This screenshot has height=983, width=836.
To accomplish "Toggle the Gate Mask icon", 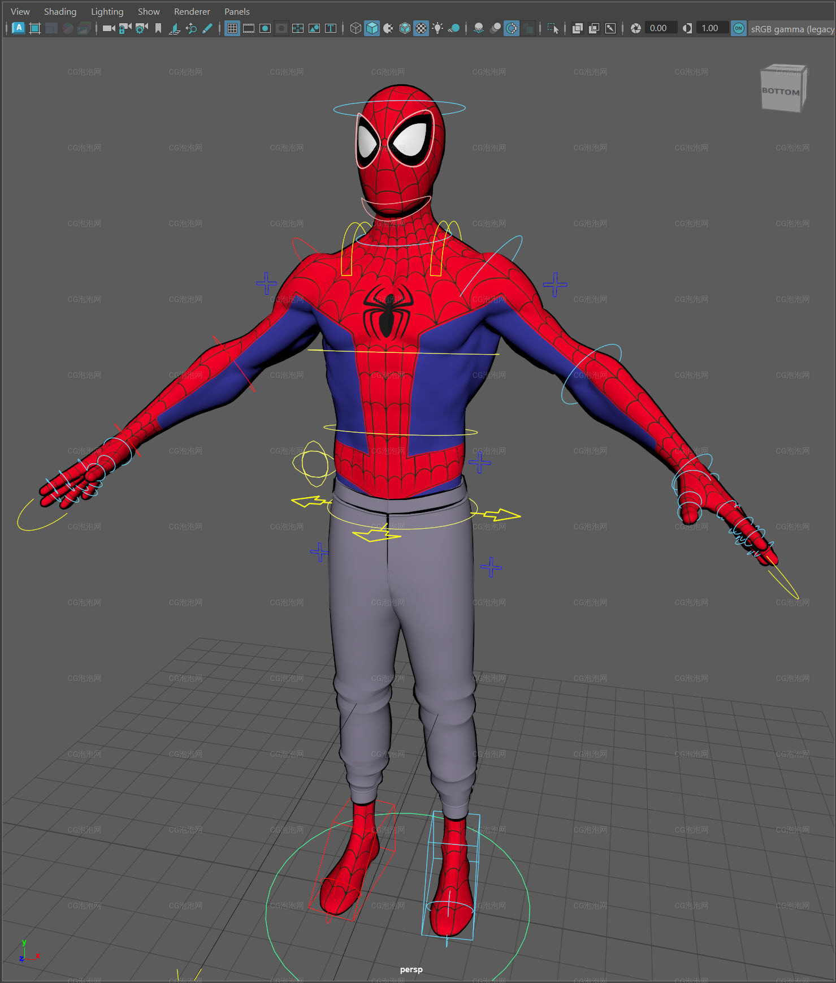I will (x=281, y=28).
